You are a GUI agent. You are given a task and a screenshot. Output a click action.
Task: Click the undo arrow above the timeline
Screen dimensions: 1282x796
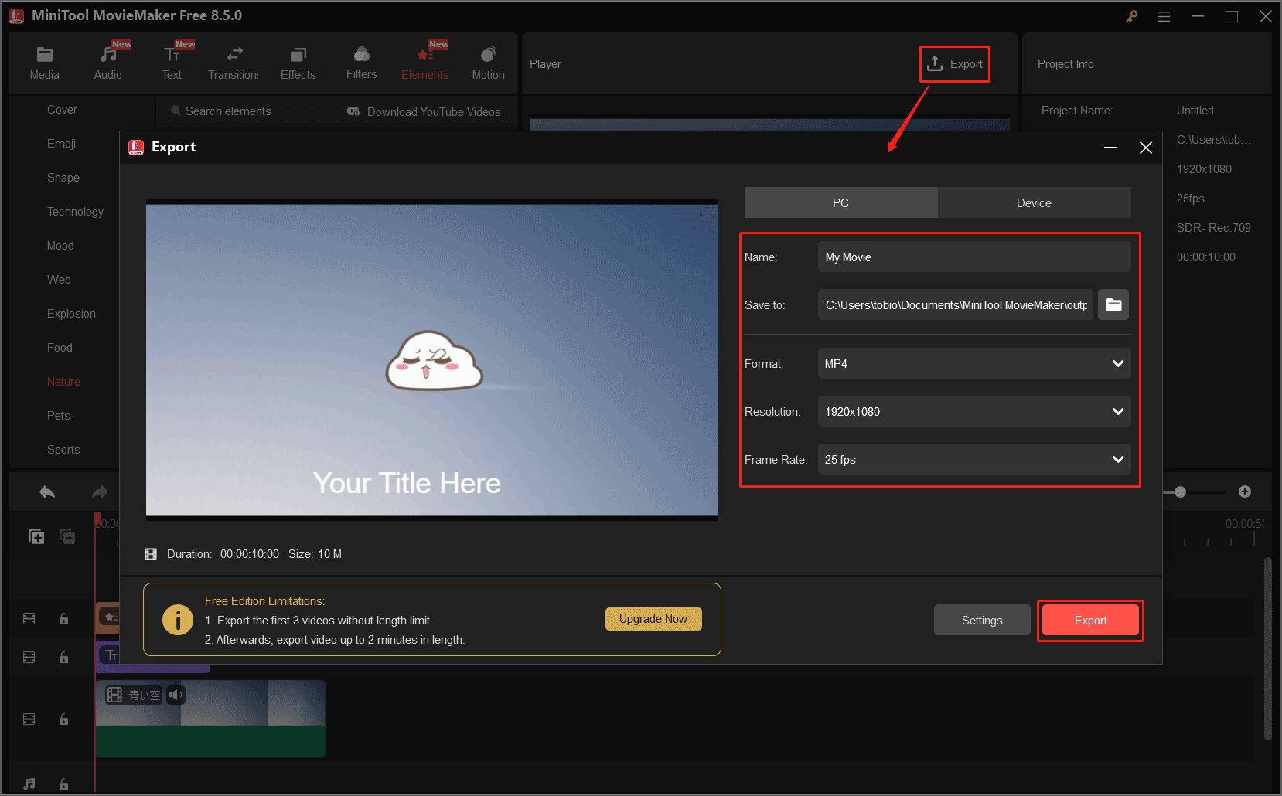coord(46,492)
